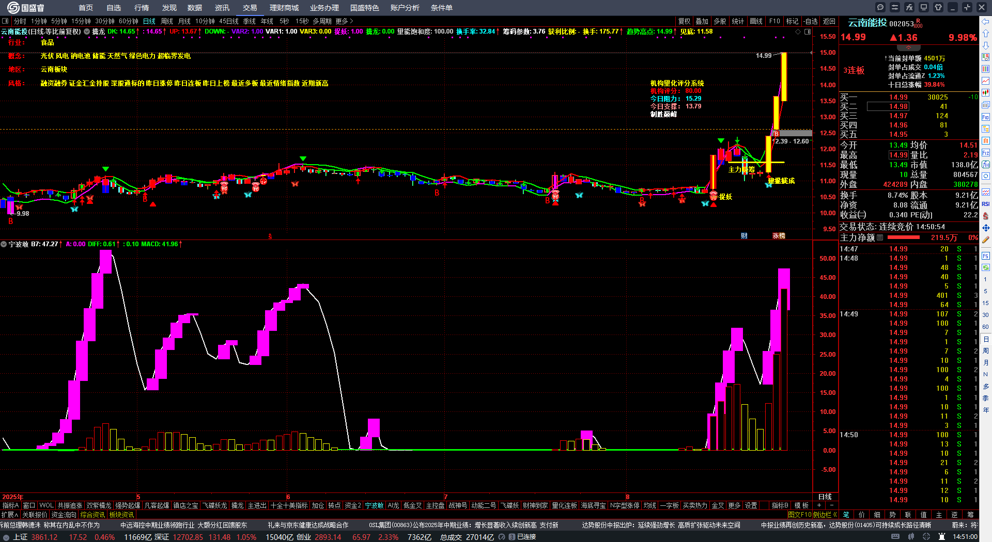Viewport: 992px width, 542px height.
Task: Click the 涨榜 marker on chart timeline
Action: pyautogui.click(x=779, y=235)
